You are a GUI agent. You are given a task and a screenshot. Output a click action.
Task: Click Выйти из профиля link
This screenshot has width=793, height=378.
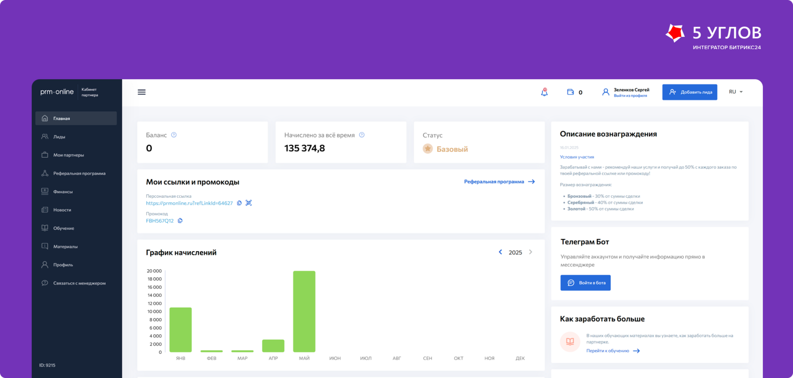click(630, 96)
